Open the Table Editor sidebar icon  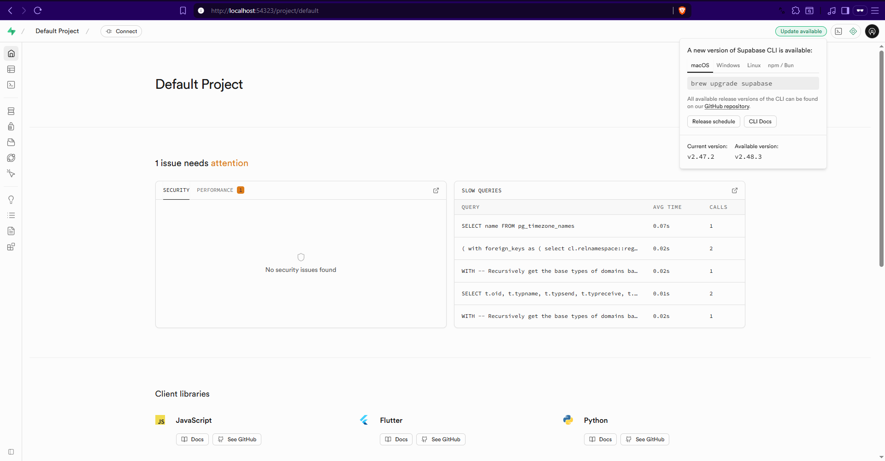(11, 69)
